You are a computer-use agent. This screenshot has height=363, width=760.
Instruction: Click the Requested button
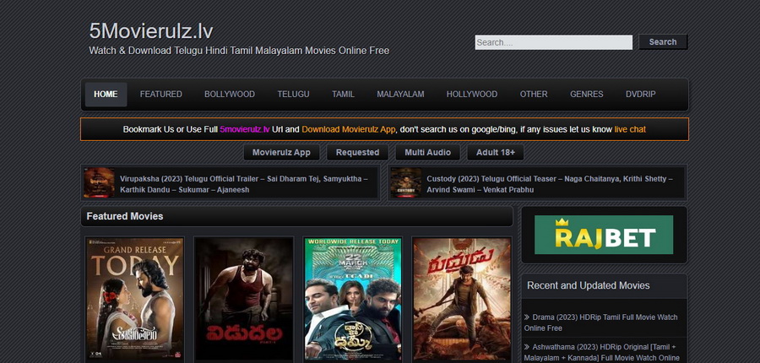[357, 152]
